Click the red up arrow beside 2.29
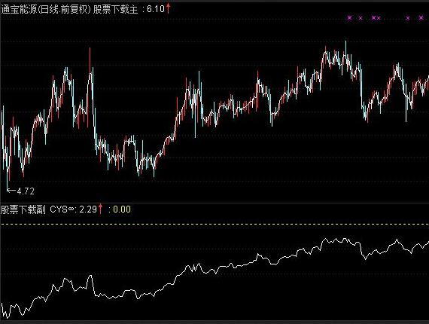Screen dimensions: 429x324 click(x=100, y=209)
